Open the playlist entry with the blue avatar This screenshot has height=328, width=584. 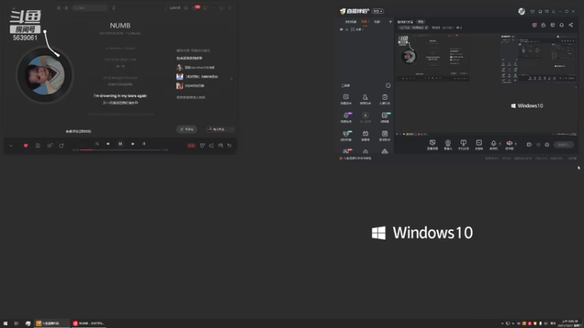[197, 77]
